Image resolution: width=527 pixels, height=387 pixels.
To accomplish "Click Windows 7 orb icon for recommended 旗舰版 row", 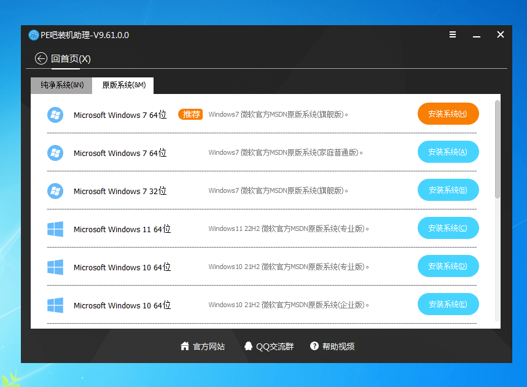I will (55, 115).
